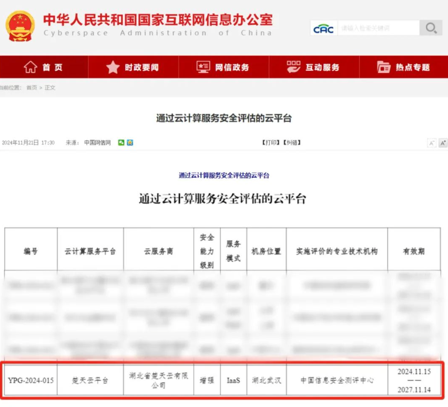The height and width of the screenshot is (407, 448).
Task: Click the 纠错 error report link
Action: pos(292,142)
